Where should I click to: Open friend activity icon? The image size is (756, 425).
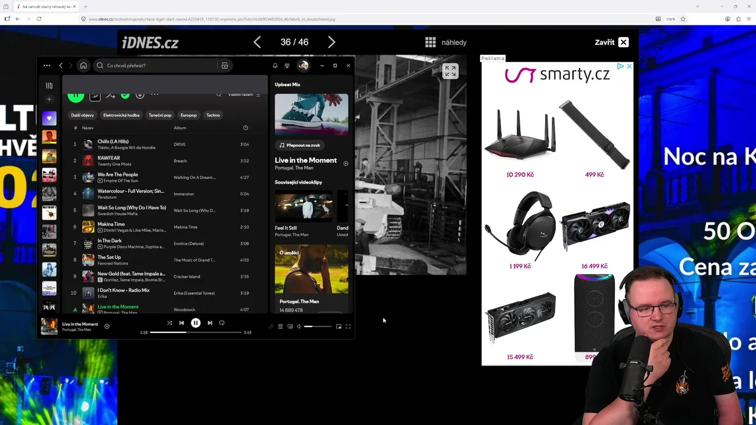287,66
